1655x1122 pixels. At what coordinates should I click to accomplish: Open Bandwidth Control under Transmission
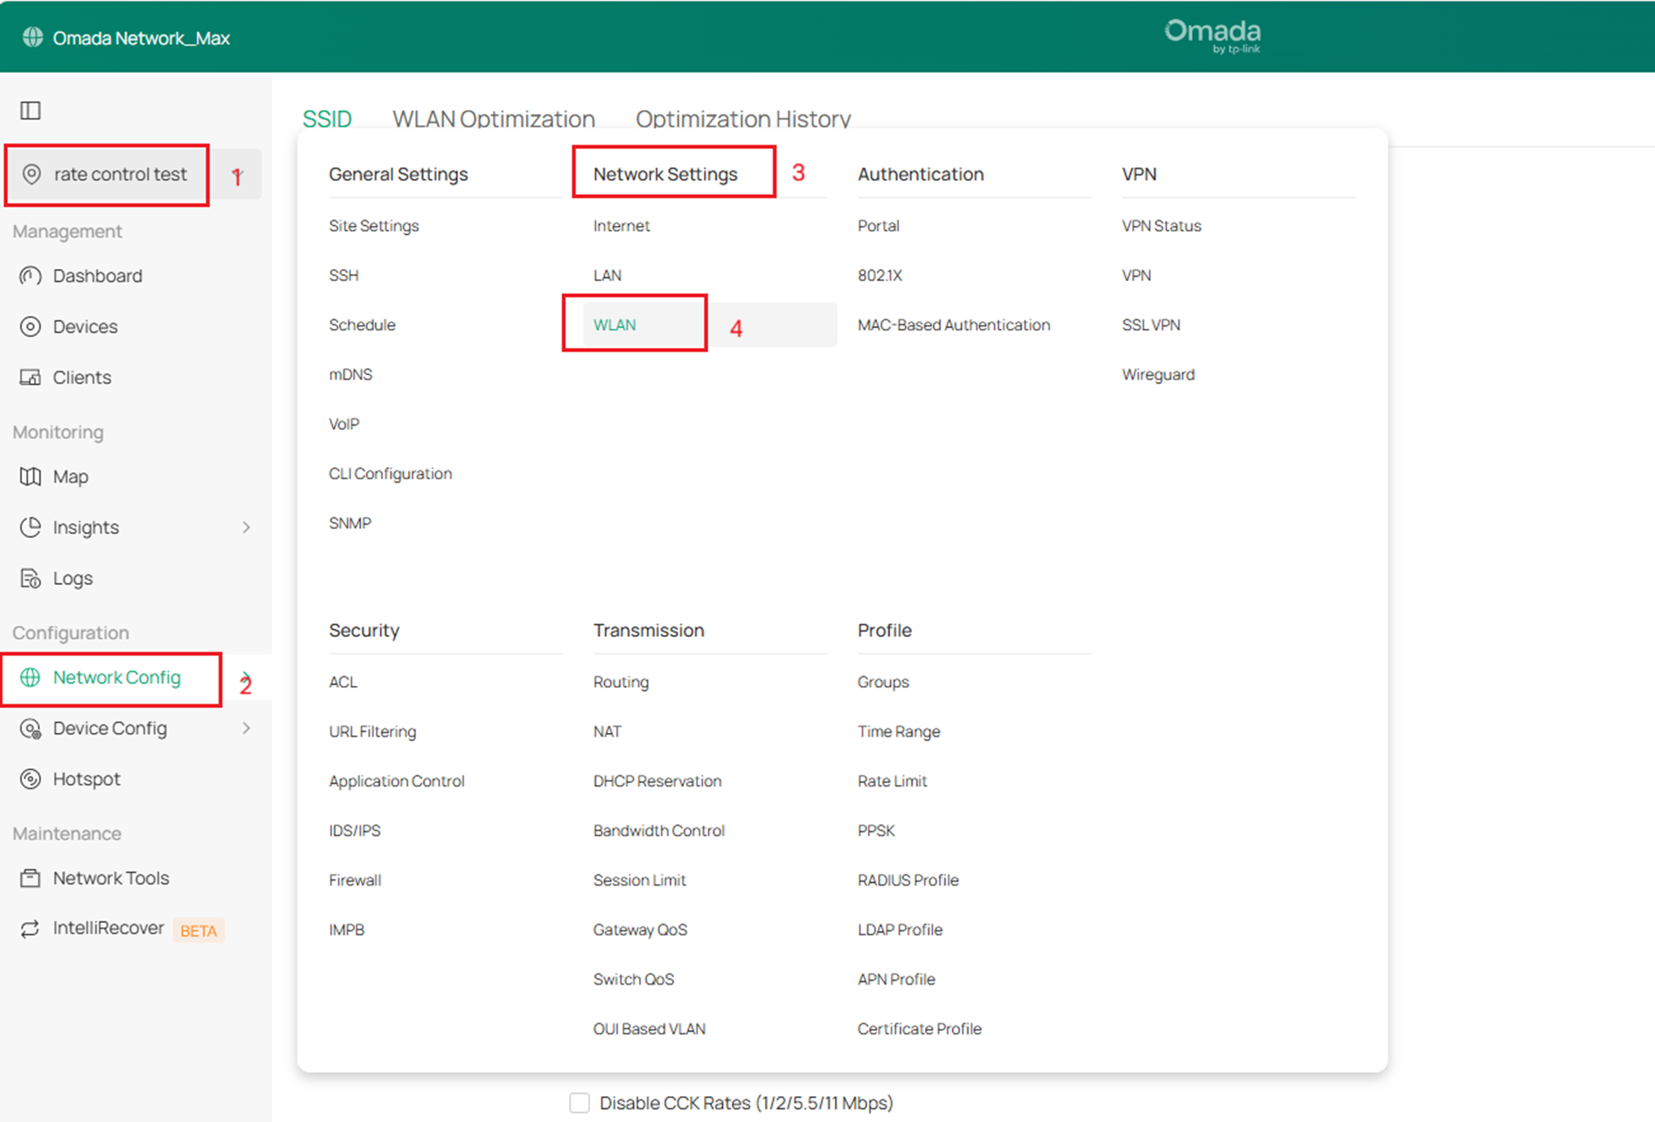[658, 830]
